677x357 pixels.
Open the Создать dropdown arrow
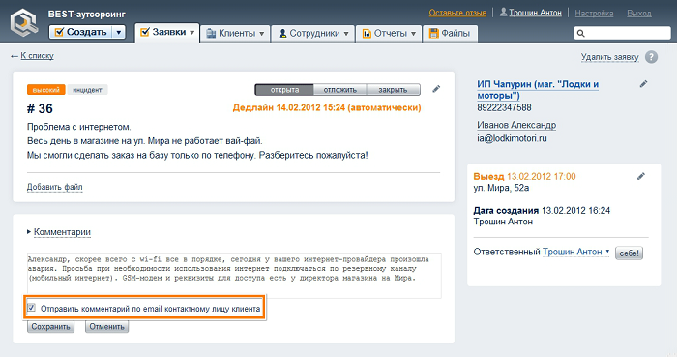(x=119, y=32)
